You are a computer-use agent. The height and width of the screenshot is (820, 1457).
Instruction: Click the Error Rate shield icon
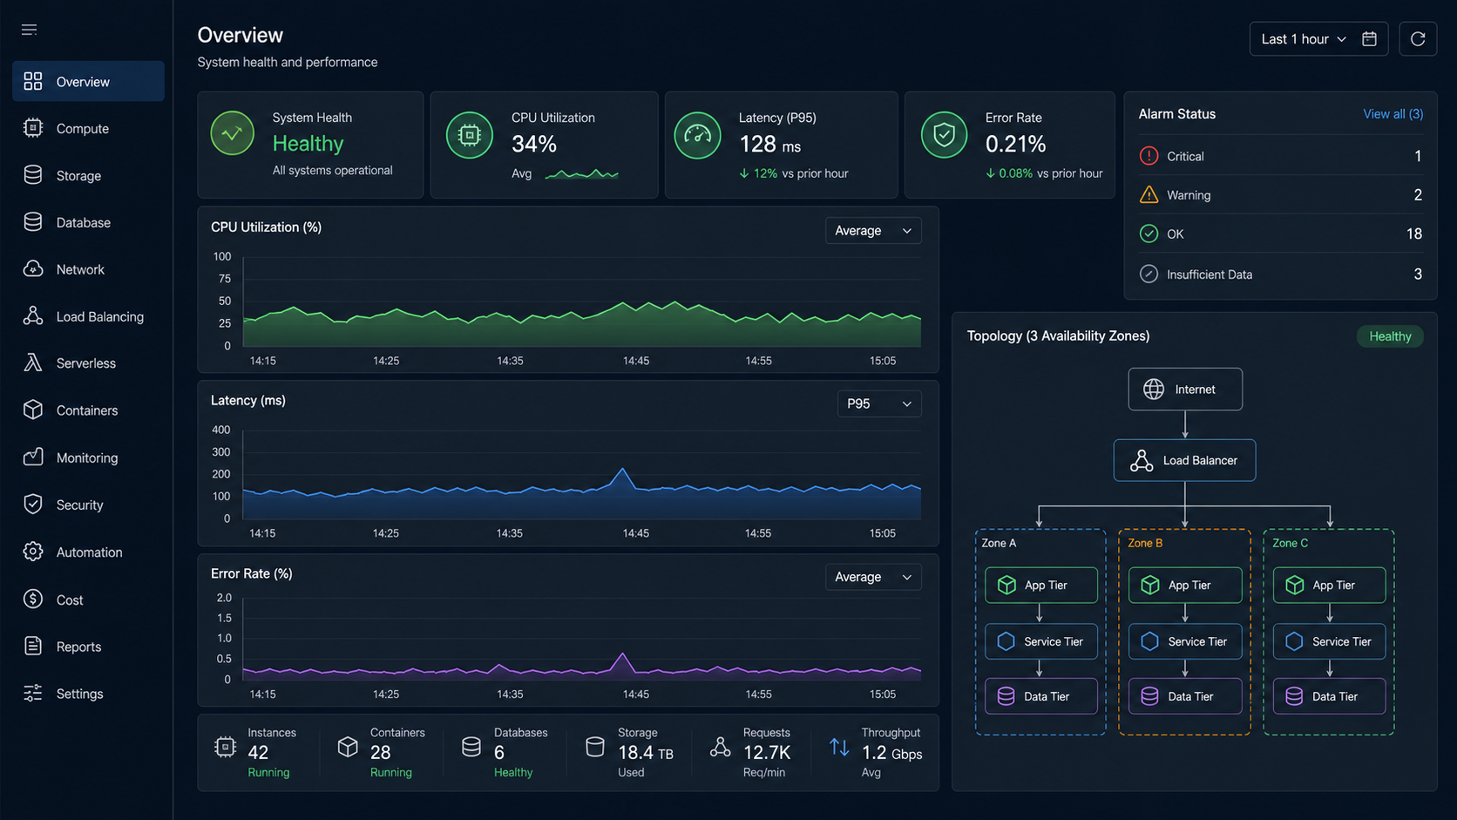[x=944, y=135]
